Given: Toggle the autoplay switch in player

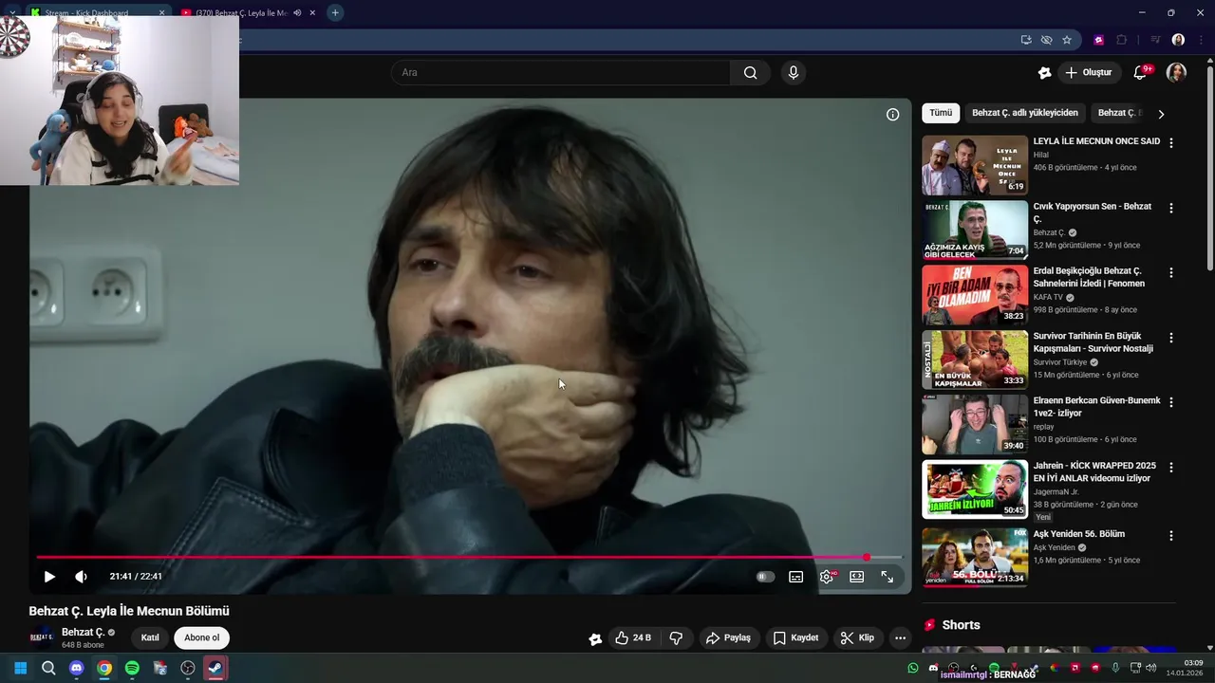Looking at the screenshot, I should 765,577.
